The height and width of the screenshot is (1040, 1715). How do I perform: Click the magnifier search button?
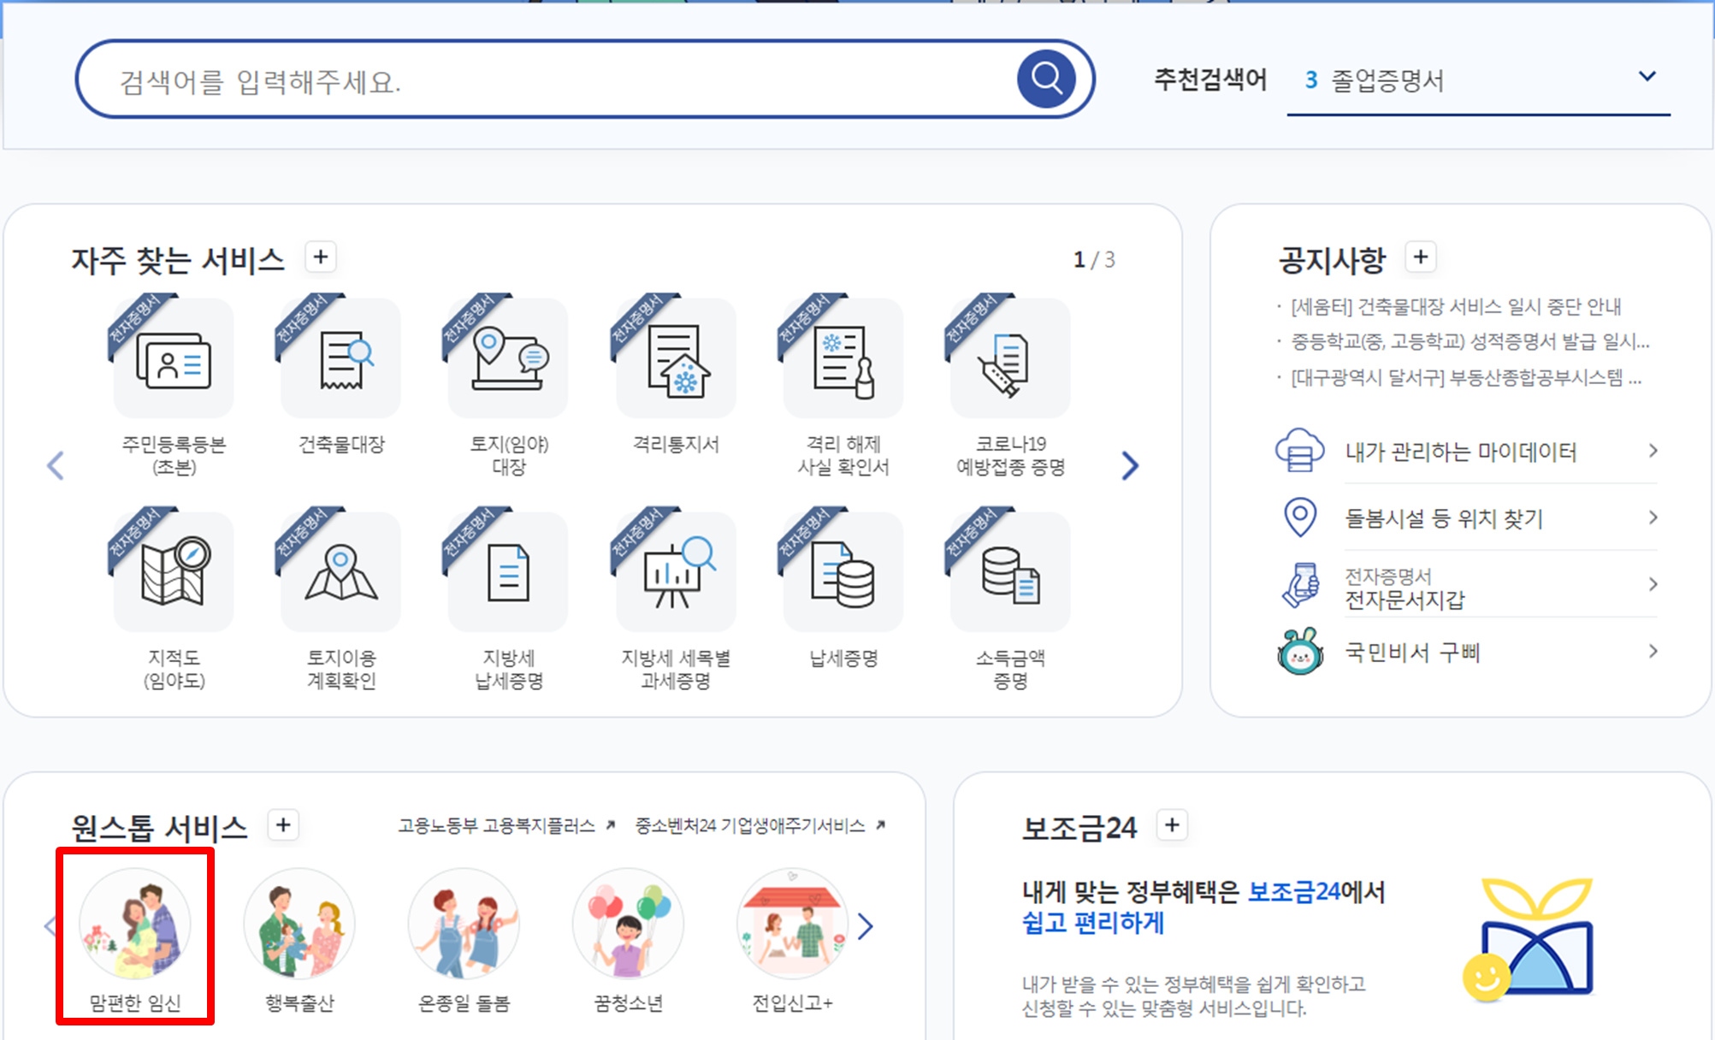tap(1045, 79)
